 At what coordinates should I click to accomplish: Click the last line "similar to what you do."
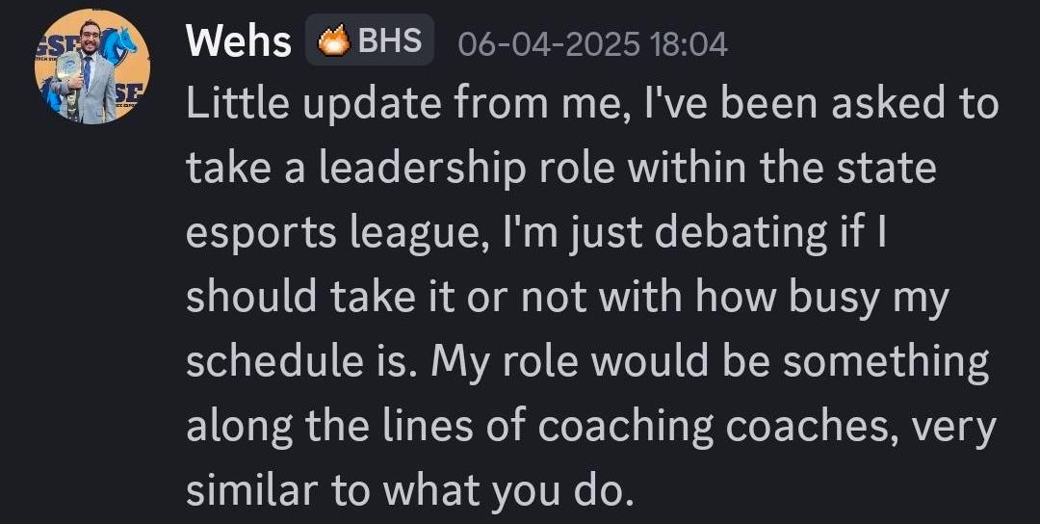pos(409,491)
